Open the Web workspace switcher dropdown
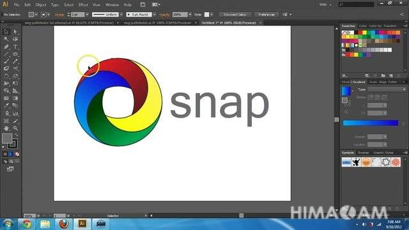 (325, 4)
